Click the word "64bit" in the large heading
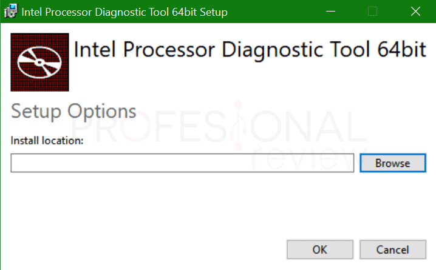 coord(402,49)
